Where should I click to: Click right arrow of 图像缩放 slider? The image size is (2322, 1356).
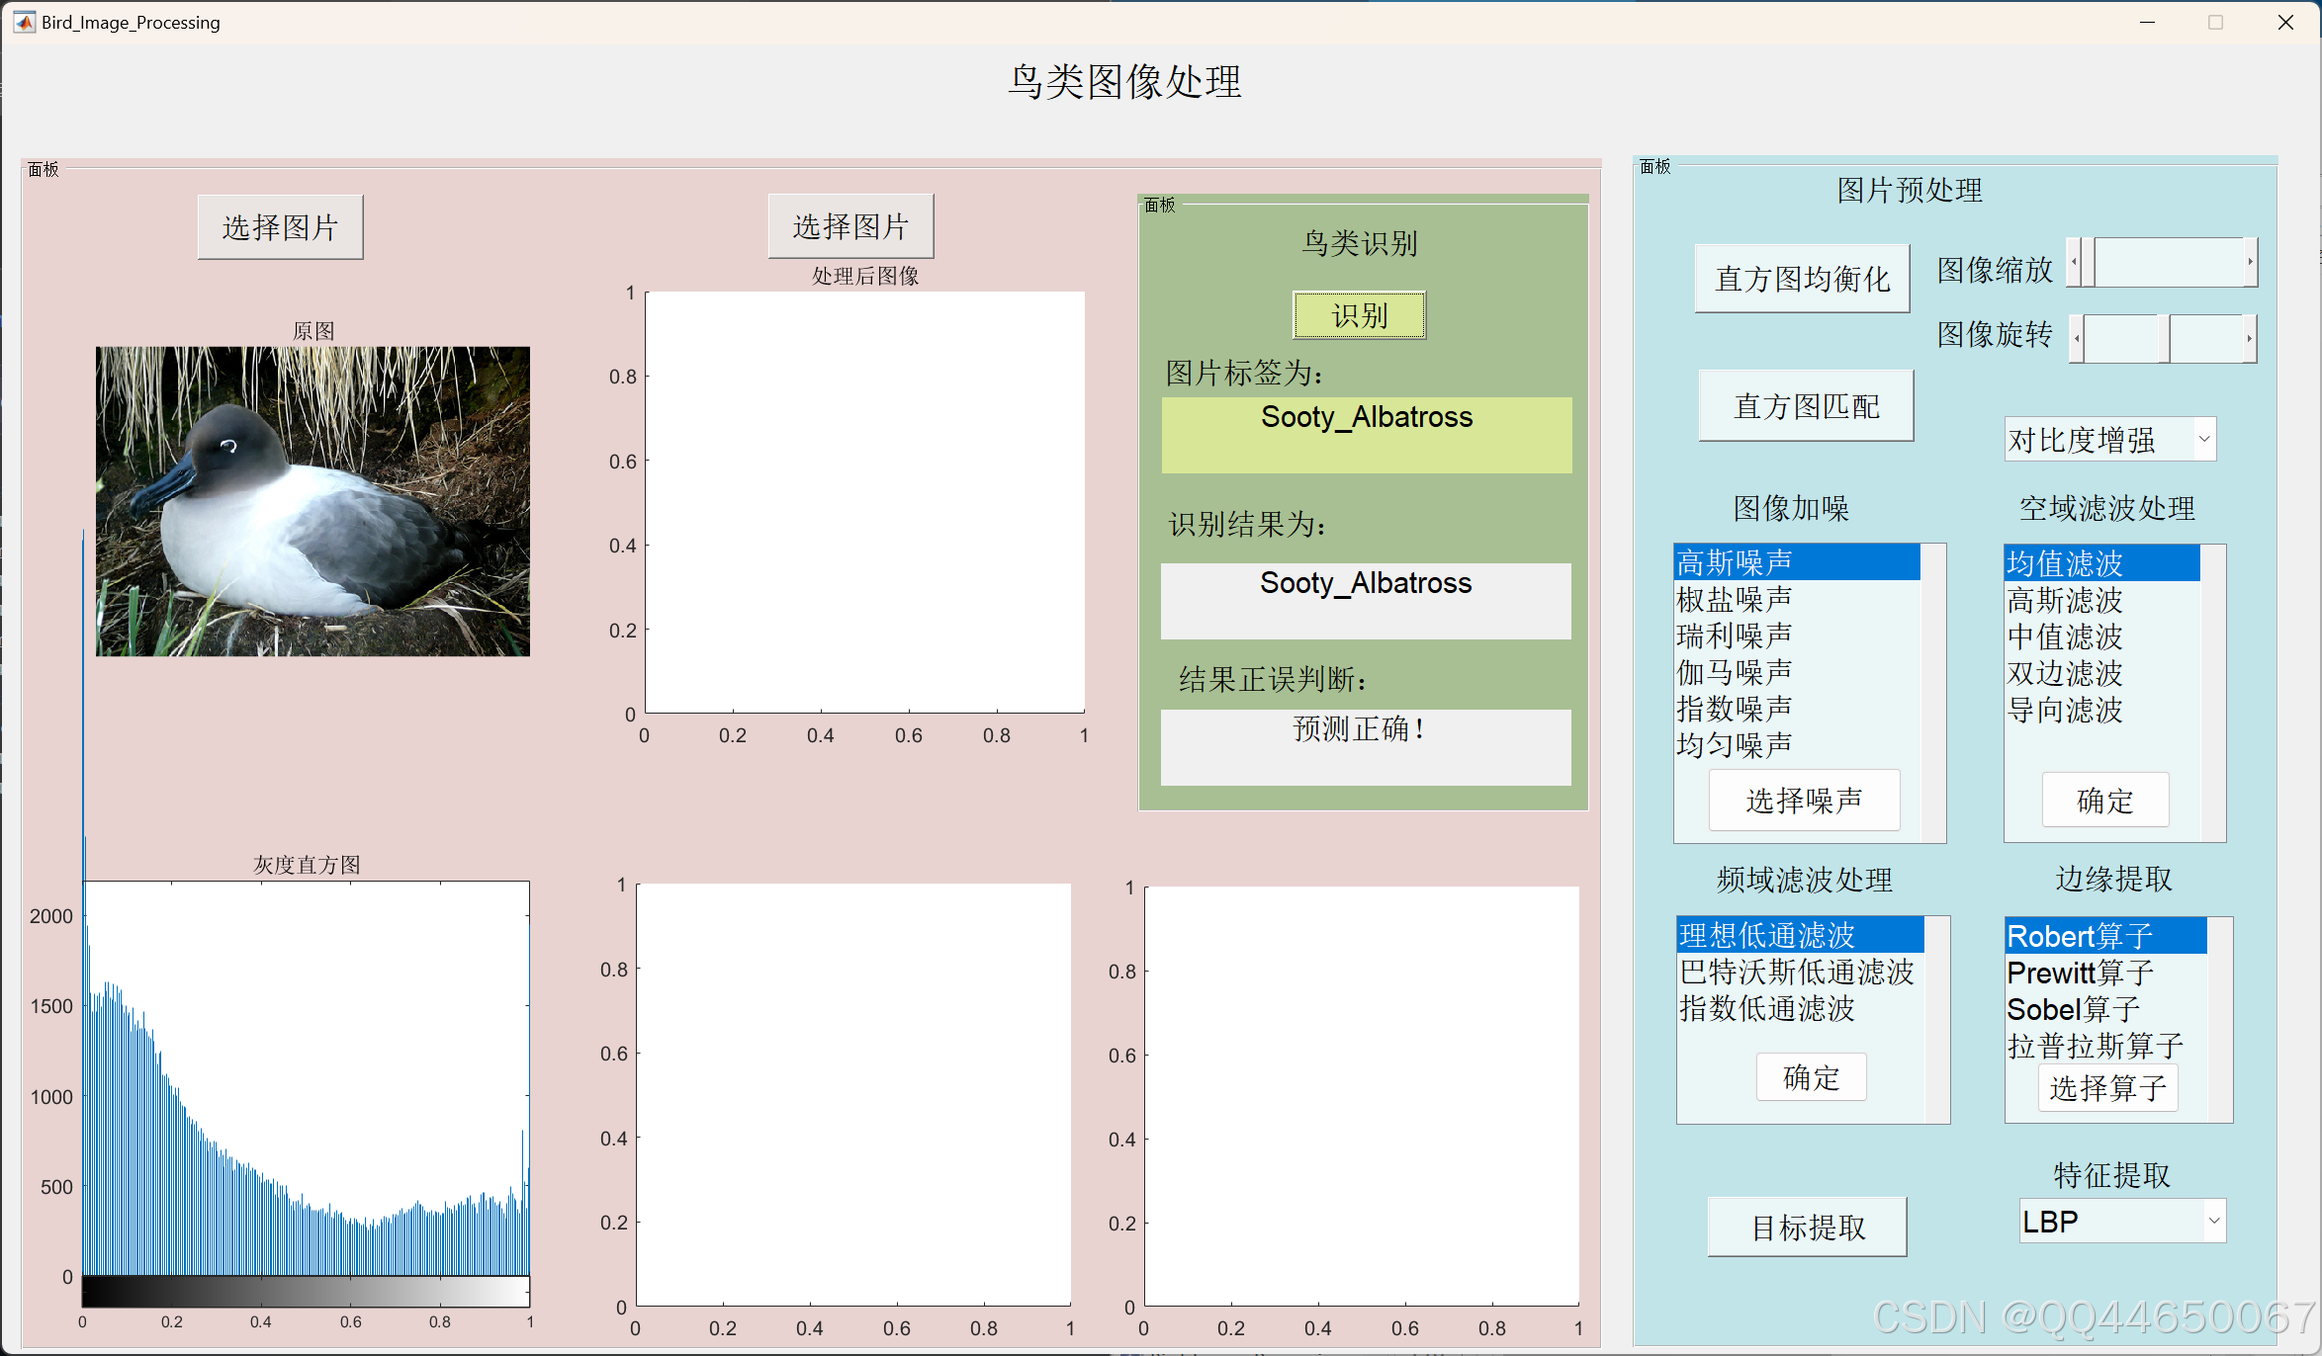(x=2250, y=263)
